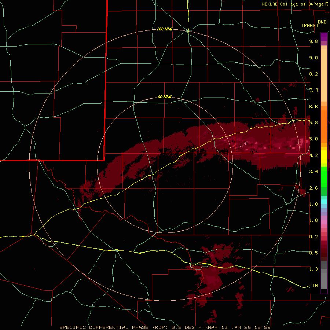Viewport: 330px width, 330px height.
Task: Click the 3.4 value on the color scale
Action: 313,172
